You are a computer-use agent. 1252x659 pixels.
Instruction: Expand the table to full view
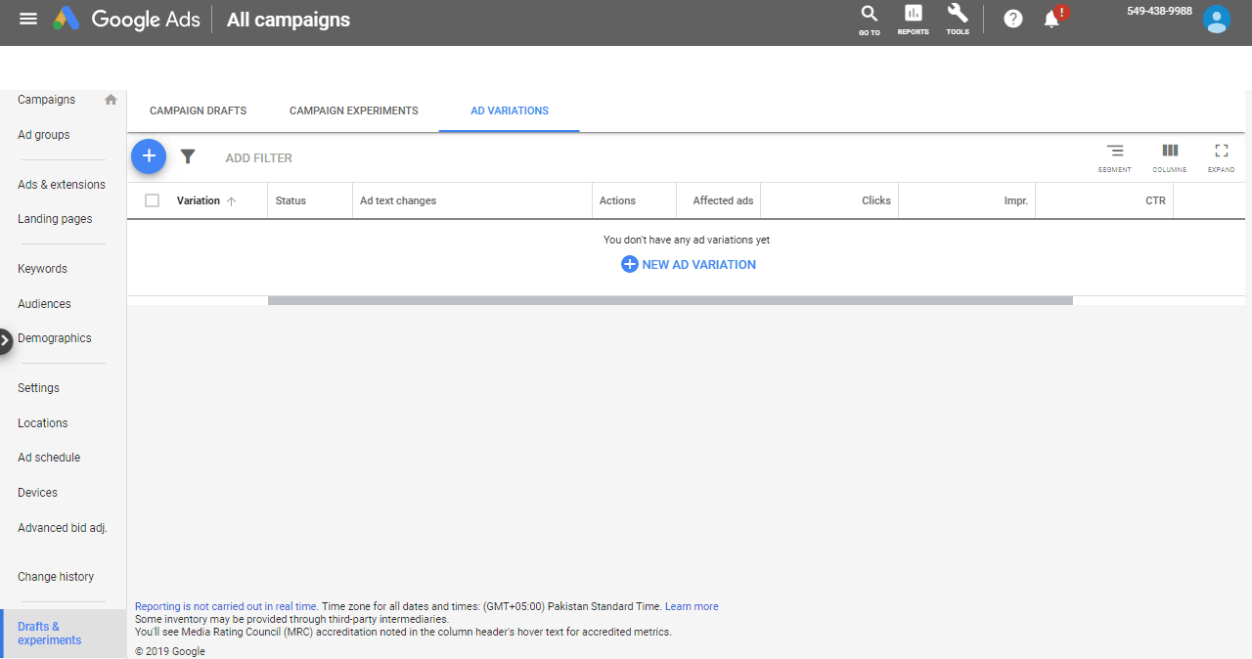[1221, 156]
